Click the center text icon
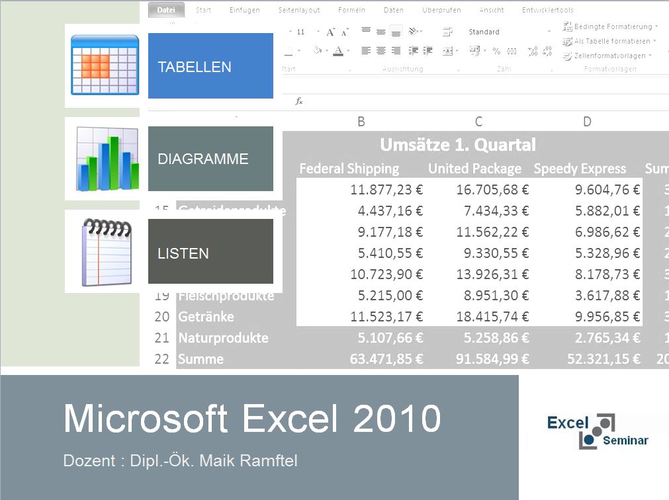Viewport: 669px width, 500px height. [x=381, y=51]
